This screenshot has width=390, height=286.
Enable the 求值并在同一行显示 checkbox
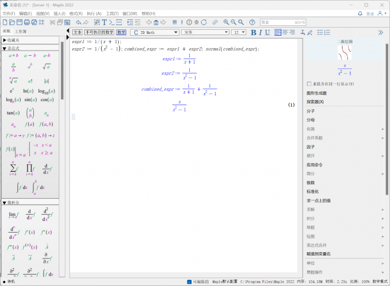click(x=310, y=84)
